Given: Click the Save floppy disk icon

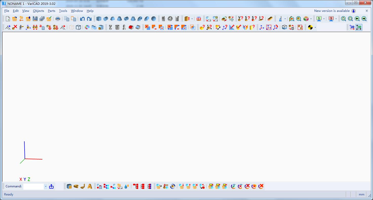Looking at the screenshot, I should pos(35,19).
